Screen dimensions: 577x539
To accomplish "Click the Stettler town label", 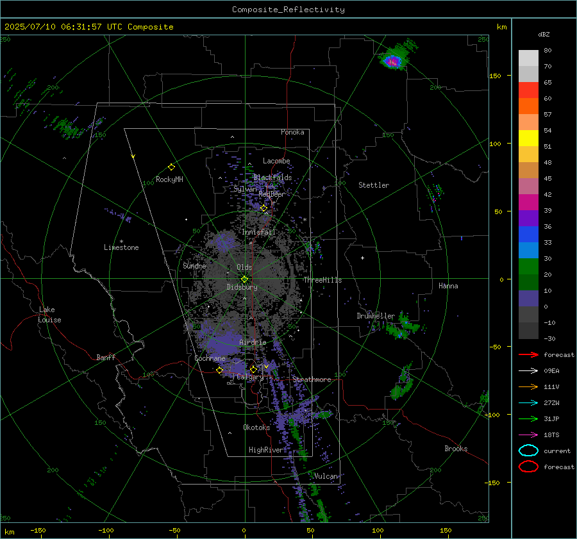I will pyautogui.click(x=374, y=185).
